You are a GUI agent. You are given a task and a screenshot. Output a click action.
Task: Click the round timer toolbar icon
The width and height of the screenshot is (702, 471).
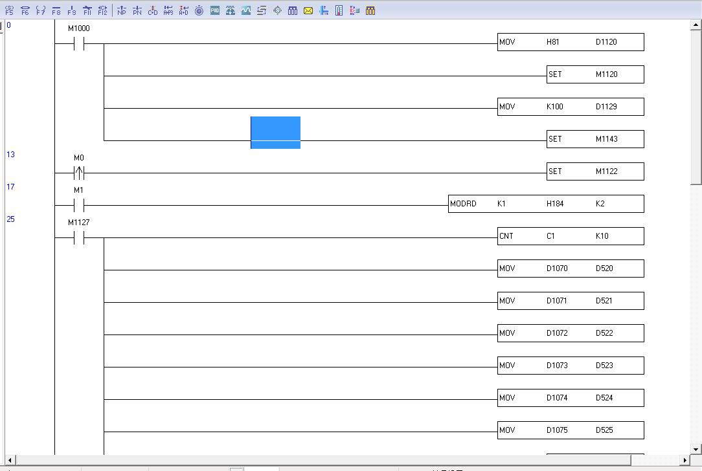pos(199,10)
